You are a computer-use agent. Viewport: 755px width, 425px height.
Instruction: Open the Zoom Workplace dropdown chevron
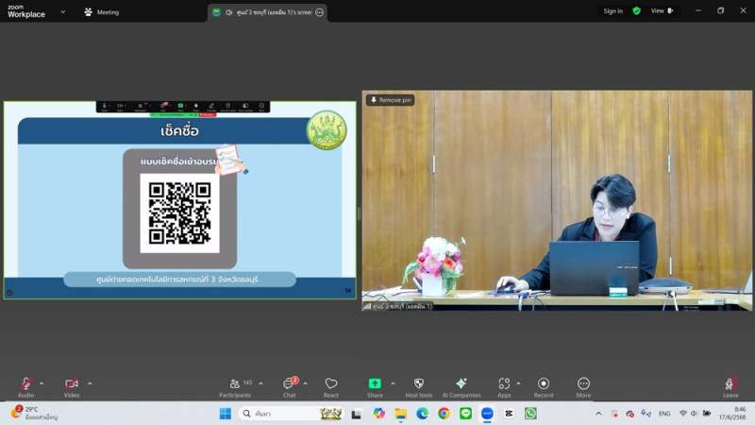63,11
